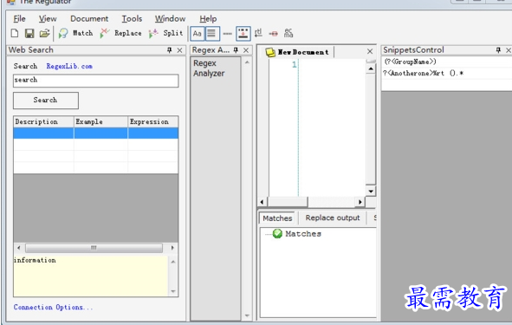Click the information box down arrow
Viewport: 512px width, 325px height.
tap(173, 291)
